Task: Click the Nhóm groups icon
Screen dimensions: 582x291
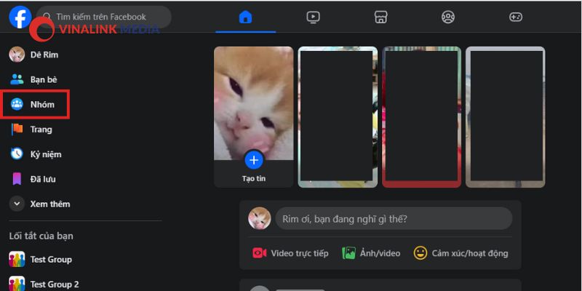Action: [17, 104]
